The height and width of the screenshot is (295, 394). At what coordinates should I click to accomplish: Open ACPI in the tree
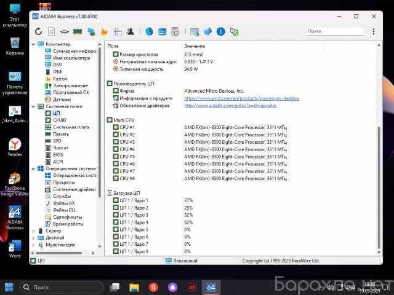point(54,162)
